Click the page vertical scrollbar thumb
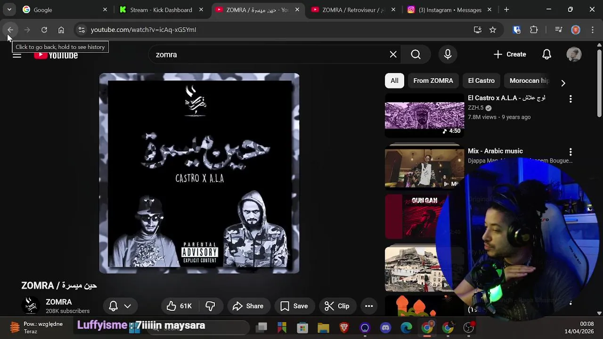Screen dimensions: 603x339 click(x=599, y=82)
